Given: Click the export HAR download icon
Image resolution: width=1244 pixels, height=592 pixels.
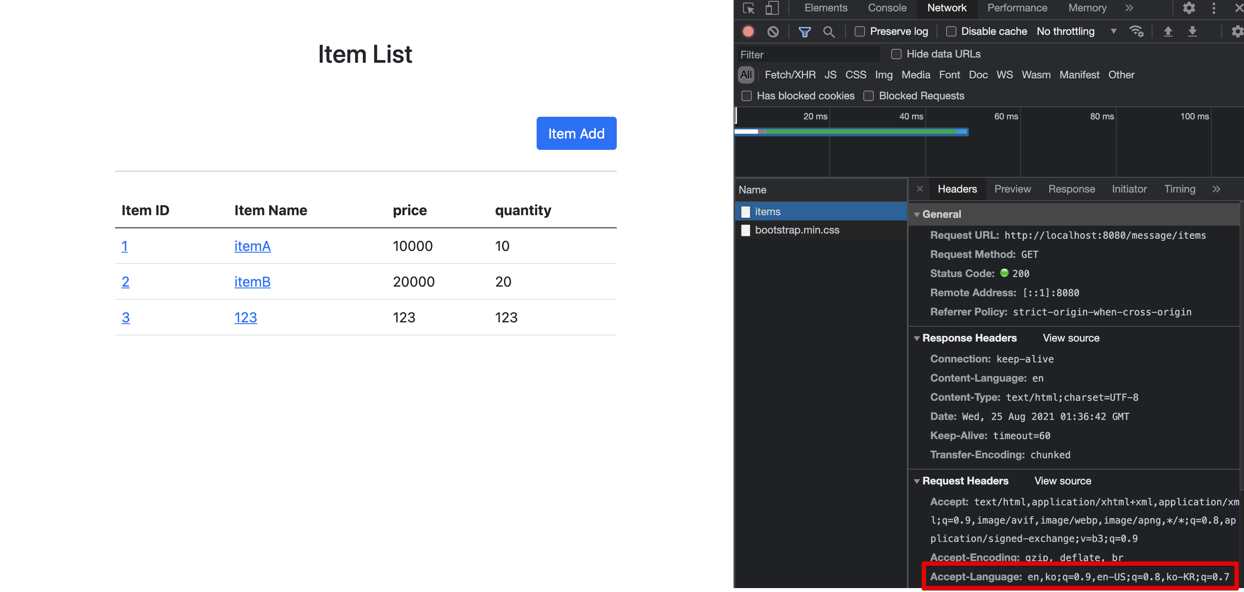Looking at the screenshot, I should pos(1192,31).
